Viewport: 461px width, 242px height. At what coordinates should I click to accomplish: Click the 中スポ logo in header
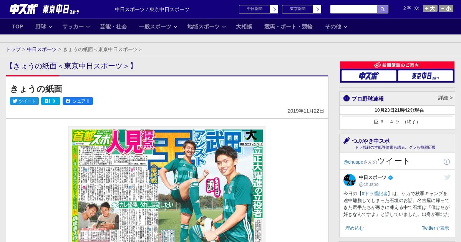click(x=24, y=8)
